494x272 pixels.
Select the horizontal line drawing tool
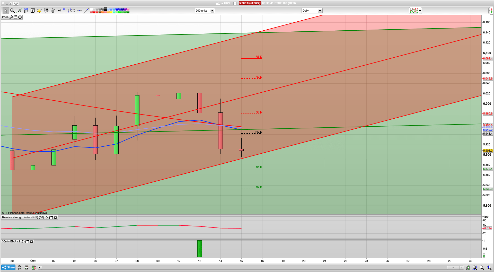point(80,11)
